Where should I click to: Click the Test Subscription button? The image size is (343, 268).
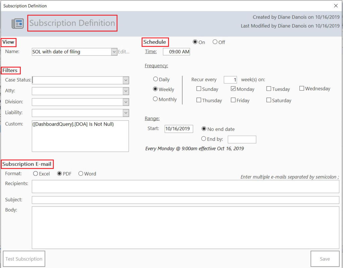pyautogui.click(x=24, y=259)
